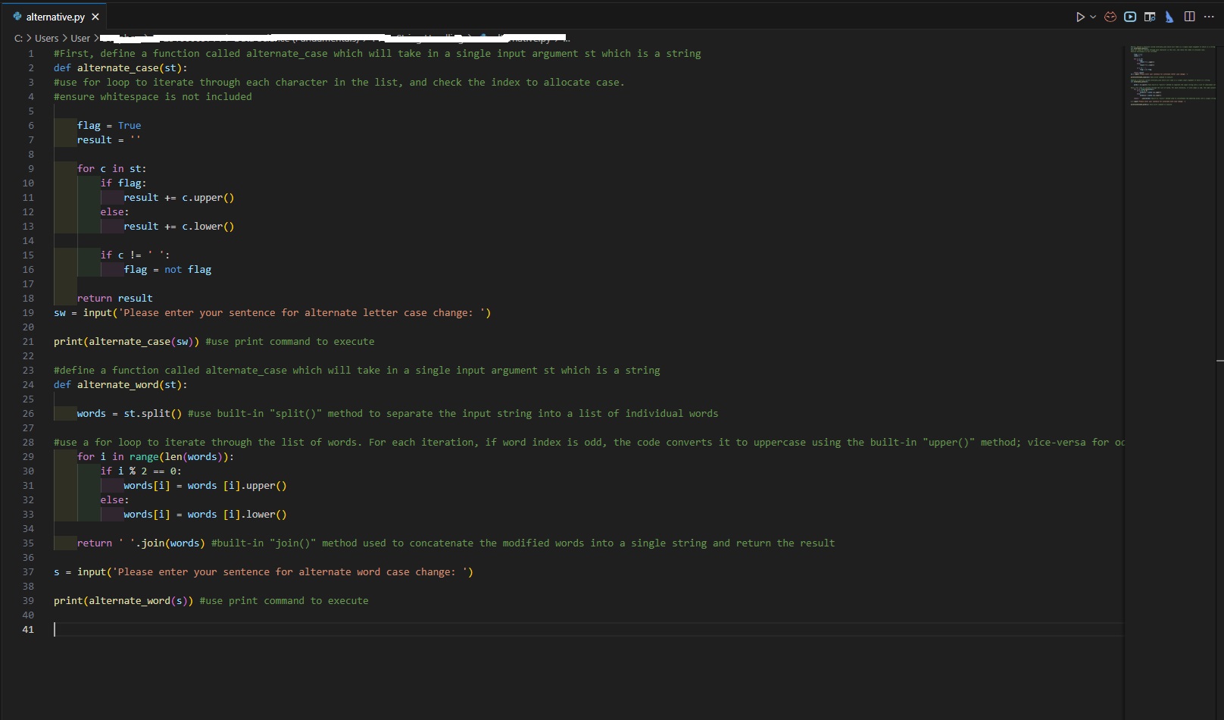Close the alternative.py tab

coord(95,16)
